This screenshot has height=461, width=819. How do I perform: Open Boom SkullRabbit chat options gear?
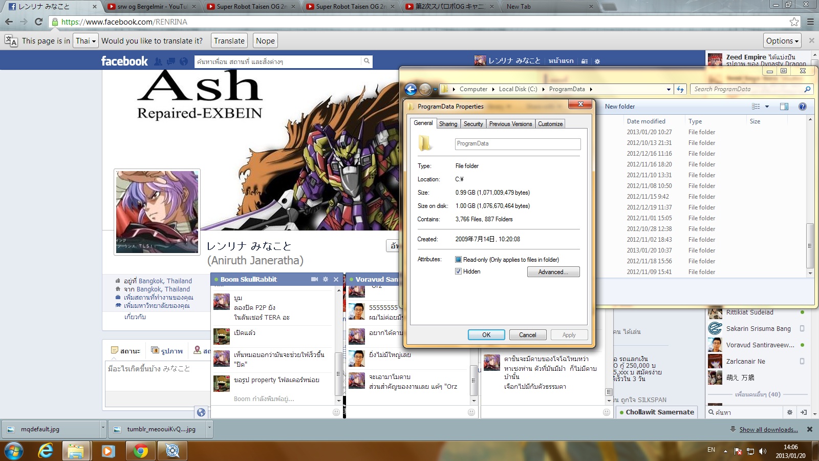[x=326, y=279]
